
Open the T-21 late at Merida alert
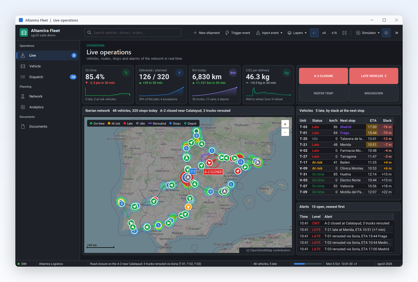coord(346,230)
